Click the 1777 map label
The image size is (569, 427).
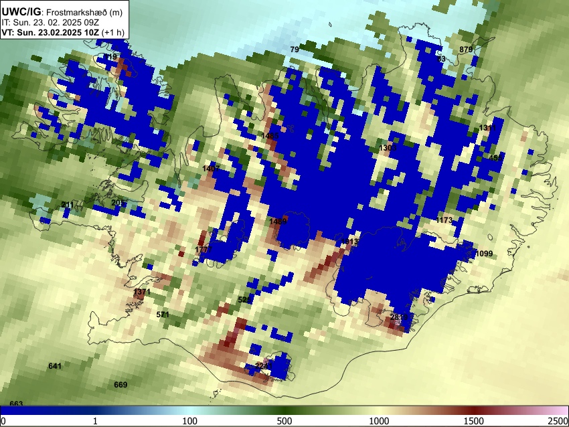pyautogui.click(x=204, y=250)
